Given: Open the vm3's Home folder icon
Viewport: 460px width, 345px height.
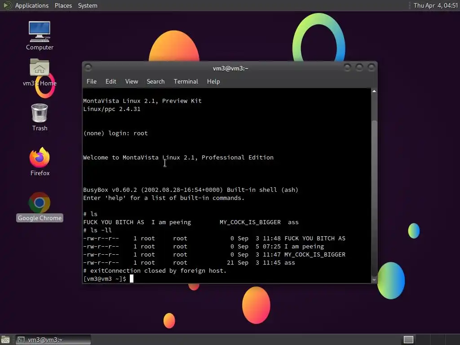Looking at the screenshot, I should [40, 72].
